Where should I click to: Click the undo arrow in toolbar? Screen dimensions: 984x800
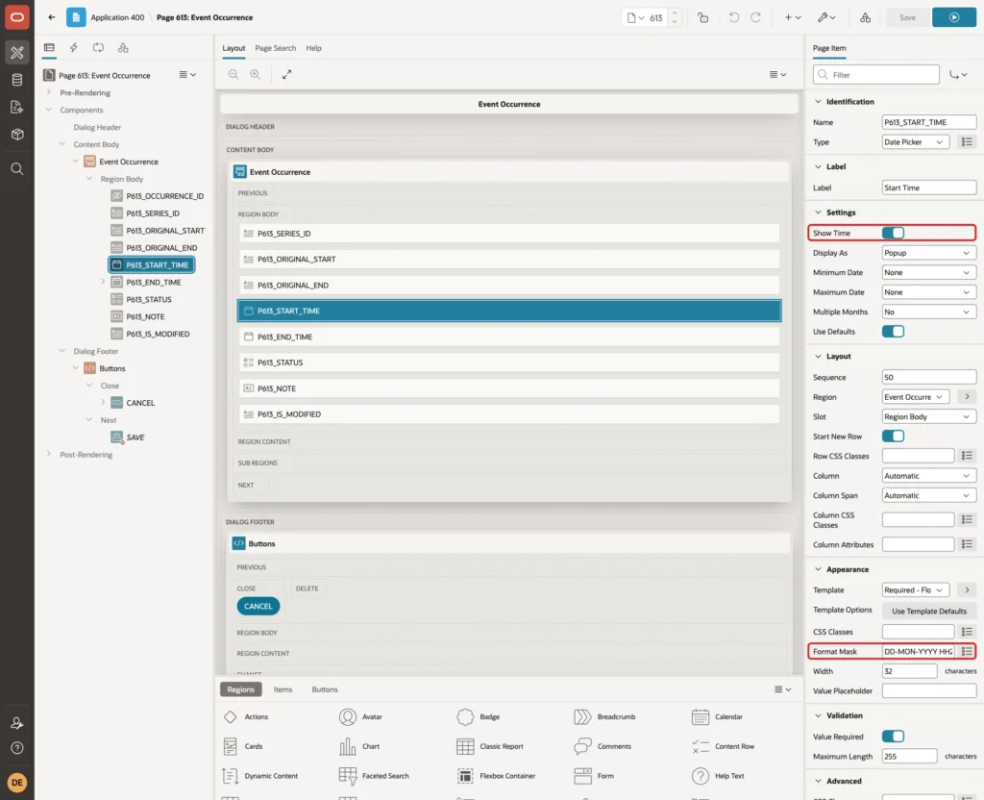733,17
